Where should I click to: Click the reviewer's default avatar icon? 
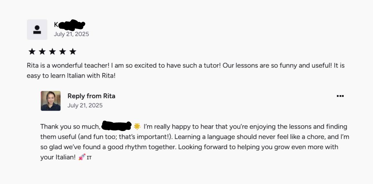[x=37, y=30]
